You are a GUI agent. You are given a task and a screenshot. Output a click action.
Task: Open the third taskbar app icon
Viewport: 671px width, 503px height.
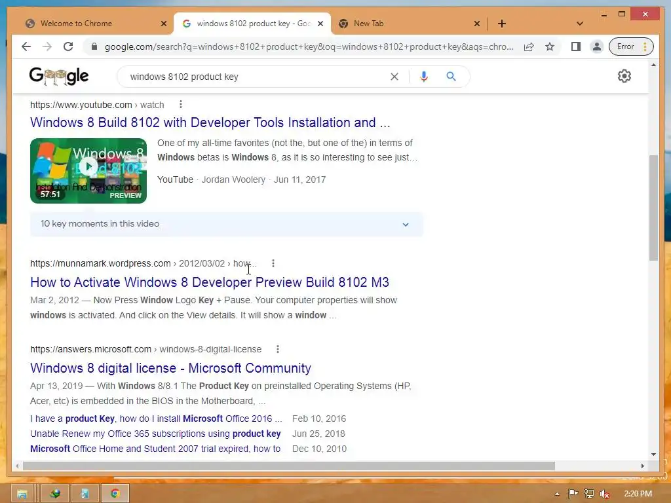click(x=85, y=494)
